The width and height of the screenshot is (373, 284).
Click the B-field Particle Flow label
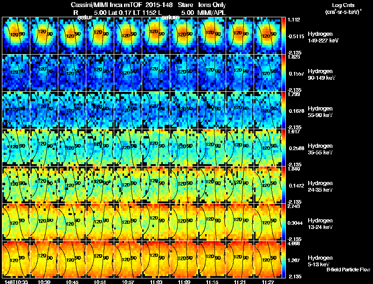pos(348,270)
